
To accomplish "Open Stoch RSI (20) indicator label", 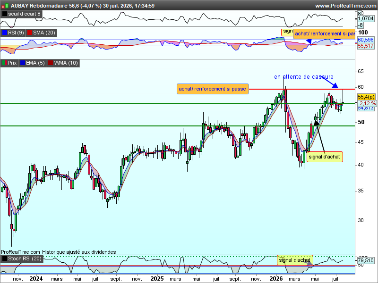I will tap(25, 258).
